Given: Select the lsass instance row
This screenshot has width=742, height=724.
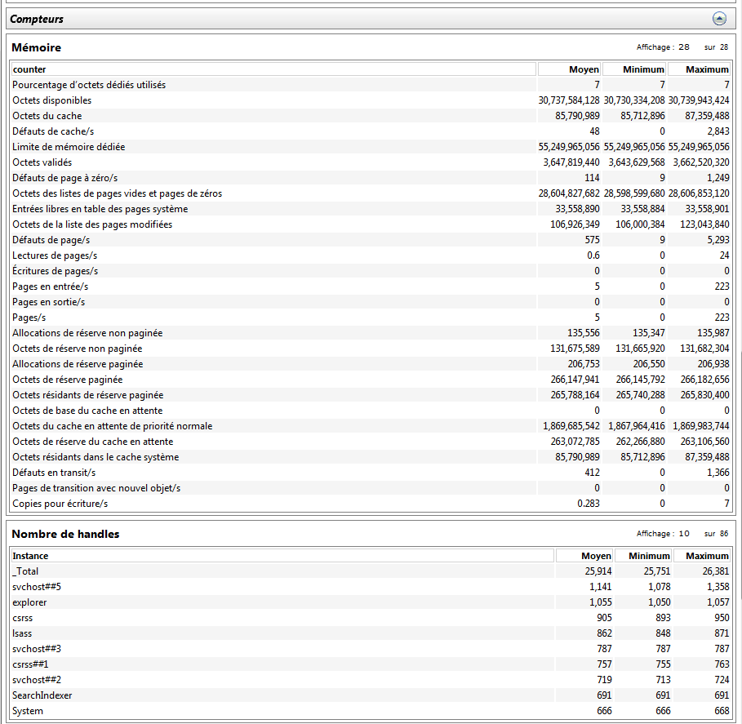Looking at the screenshot, I should (x=371, y=633).
